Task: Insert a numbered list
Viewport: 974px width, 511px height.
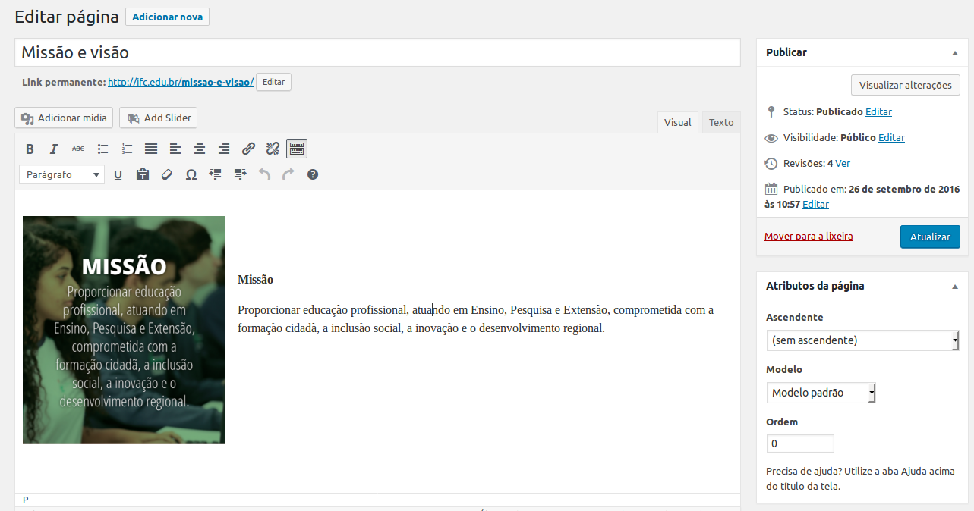Action: pos(127,149)
